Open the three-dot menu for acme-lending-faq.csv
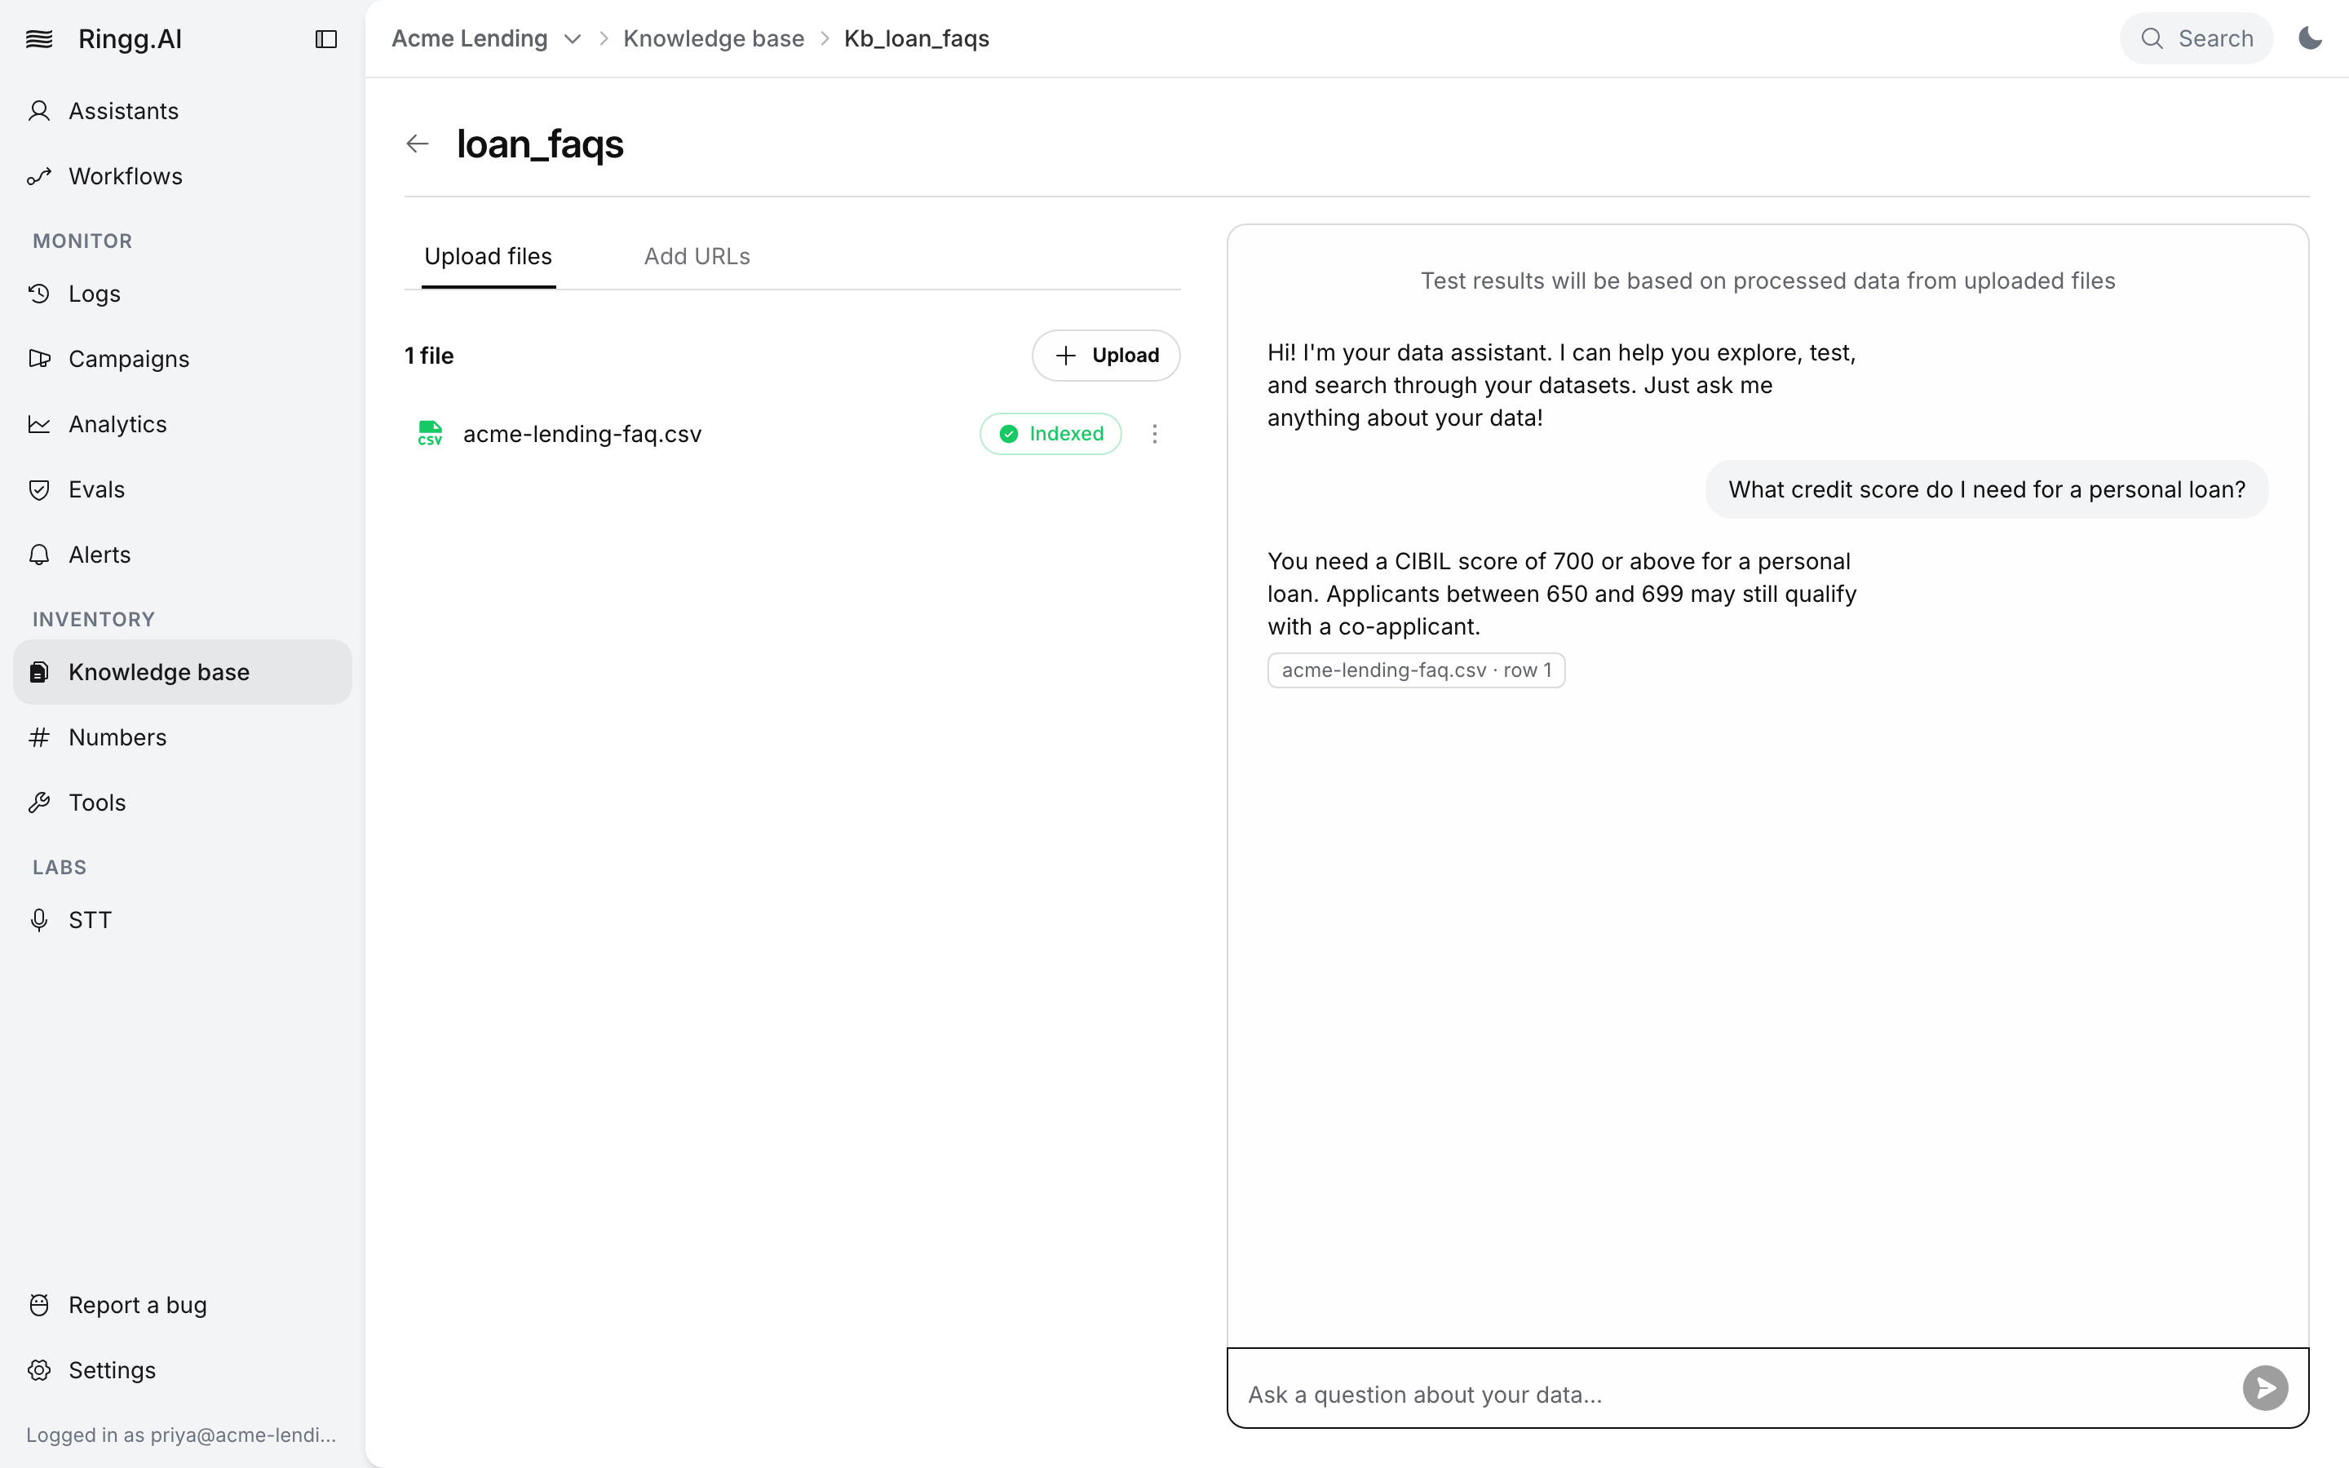Viewport: 2349px width, 1468px height. point(1154,434)
